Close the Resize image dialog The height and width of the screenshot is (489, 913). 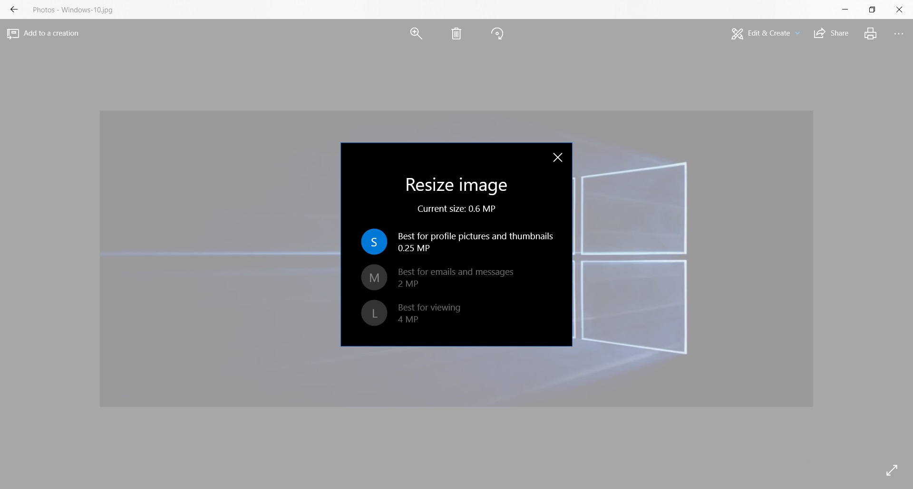coord(558,158)
